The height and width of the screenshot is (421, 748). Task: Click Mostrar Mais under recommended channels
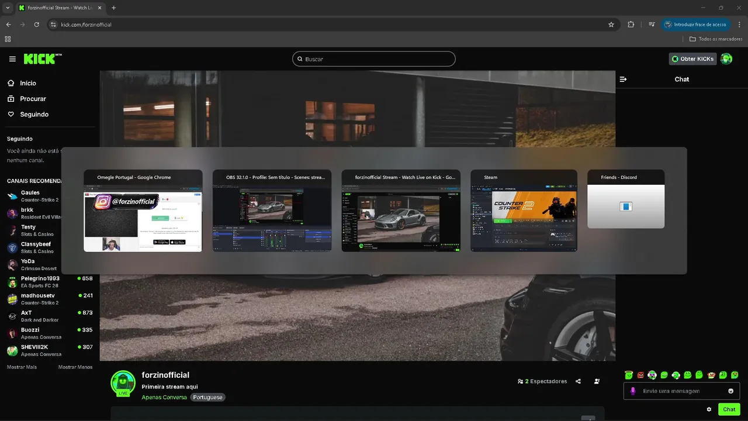click(x=22, y=367)
